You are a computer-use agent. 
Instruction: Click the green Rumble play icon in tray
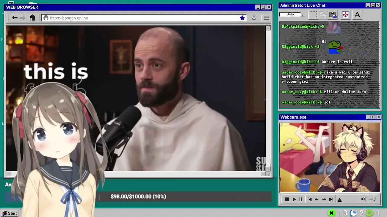[370, 213]
